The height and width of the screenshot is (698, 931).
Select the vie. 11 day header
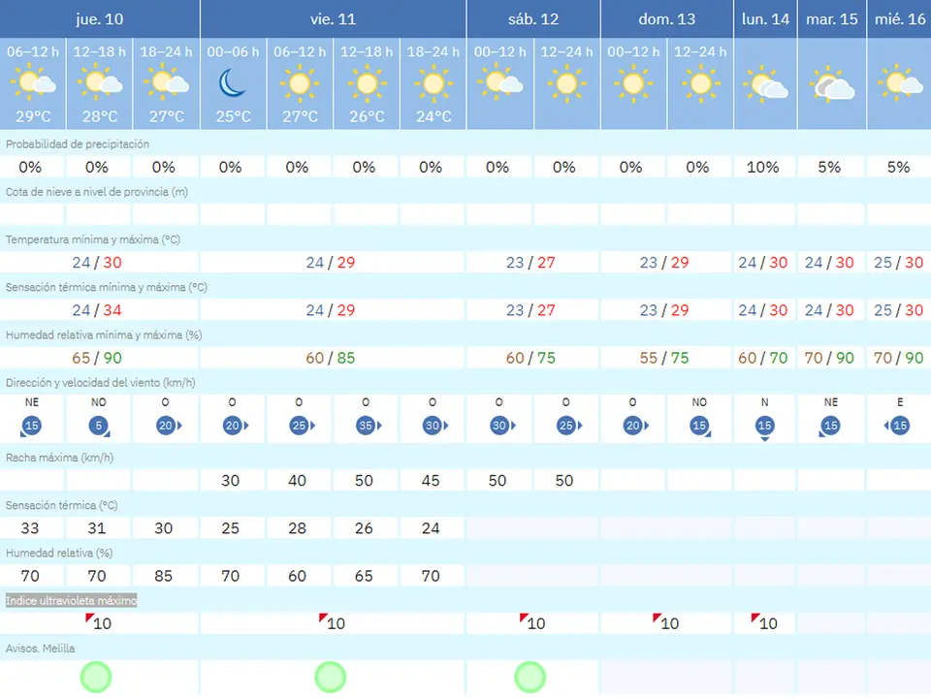[333, 19]
